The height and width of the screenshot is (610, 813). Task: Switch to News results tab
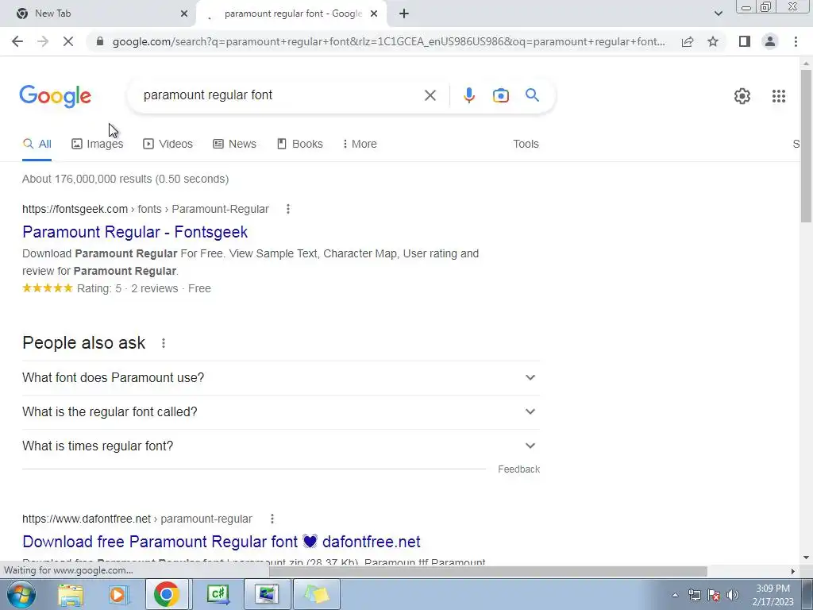pos(234,144)
